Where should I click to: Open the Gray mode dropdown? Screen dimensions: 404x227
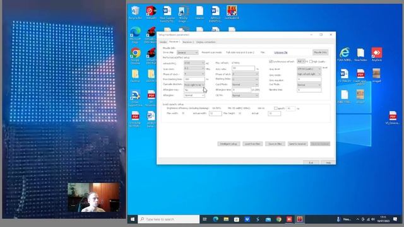click(309, 74)
